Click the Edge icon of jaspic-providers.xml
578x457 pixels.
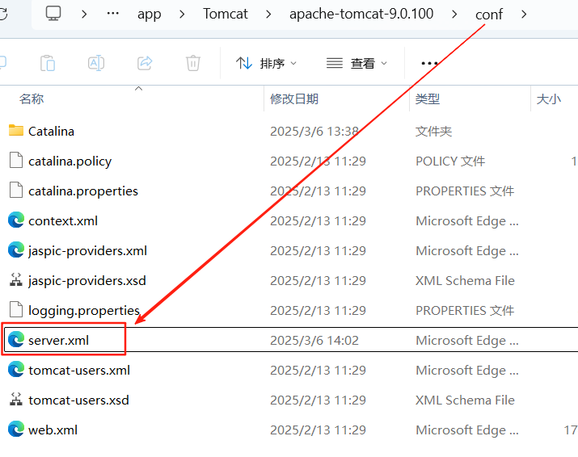click(16, 250)
